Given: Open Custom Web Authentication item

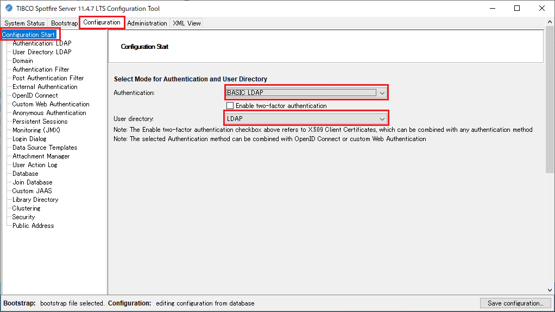Looking at the screenshot, I should 51,104.
